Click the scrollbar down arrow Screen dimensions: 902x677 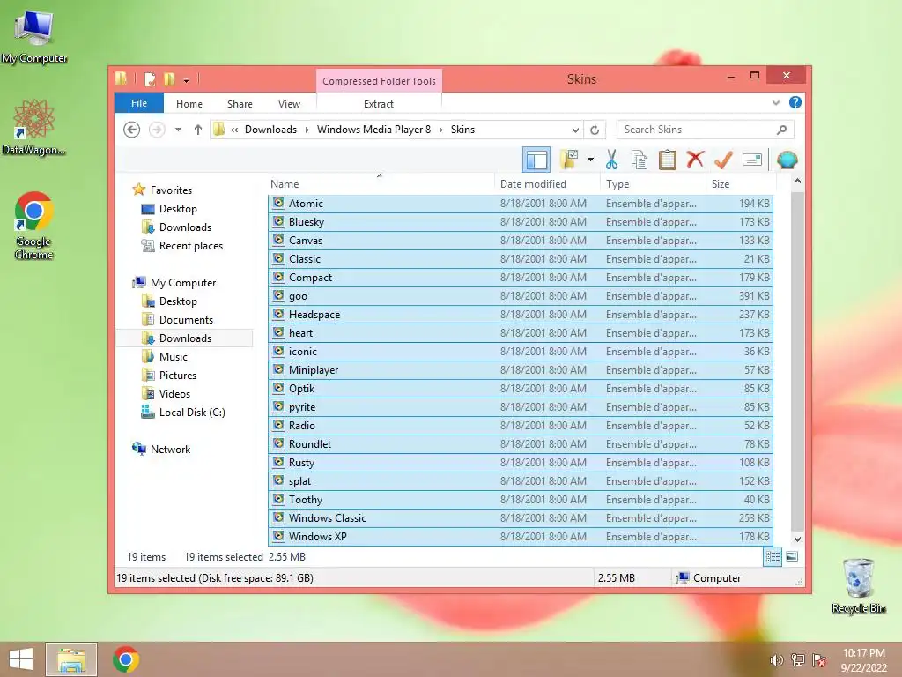point(797,539)
